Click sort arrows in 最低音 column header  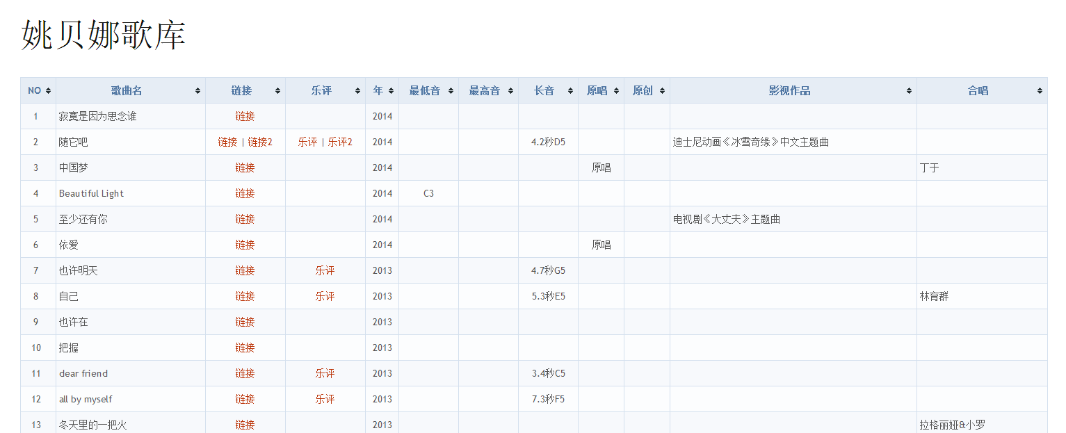451,91
